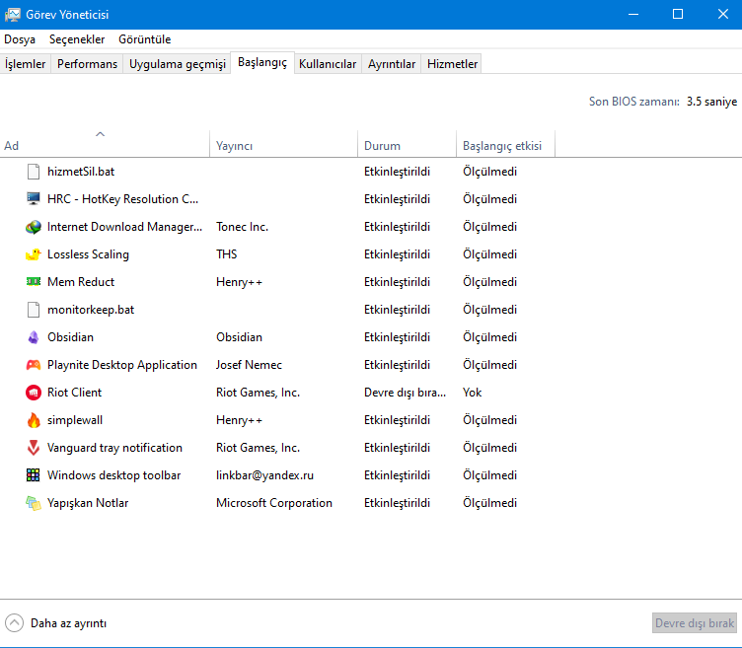The height and width of the screenshot is (648, 742).
Task: Switch to the Hizmetler tab
Action: point(452,64)
